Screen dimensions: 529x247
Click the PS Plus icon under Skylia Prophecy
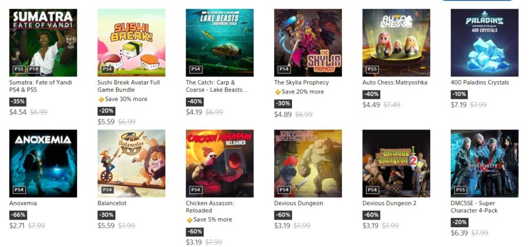point(278,92)
